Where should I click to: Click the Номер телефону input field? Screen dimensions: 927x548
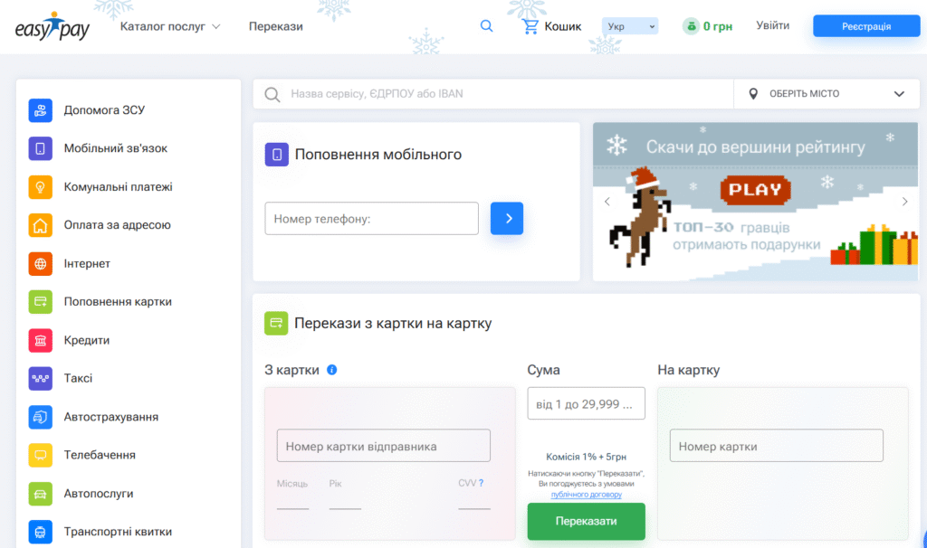tap(371, 218)
